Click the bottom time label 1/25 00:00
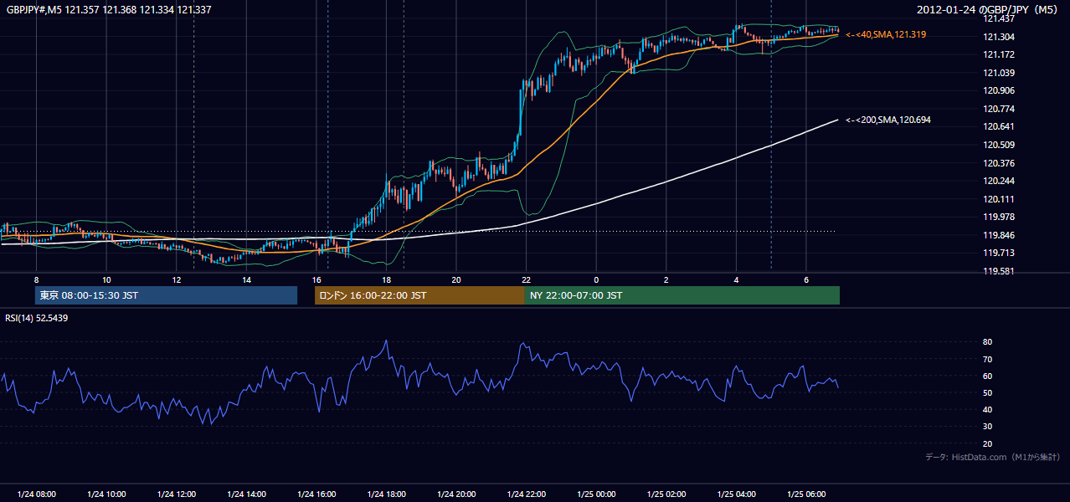The width and height of the screenshot is (1070, 502). (596, 494)
